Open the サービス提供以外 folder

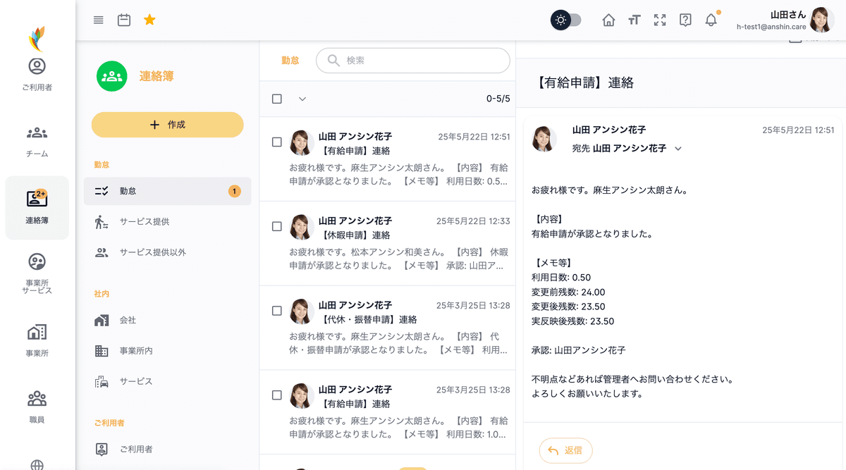click(x=168, y=252)
